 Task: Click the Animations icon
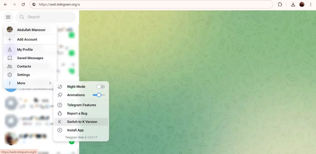tap(60, 95)
